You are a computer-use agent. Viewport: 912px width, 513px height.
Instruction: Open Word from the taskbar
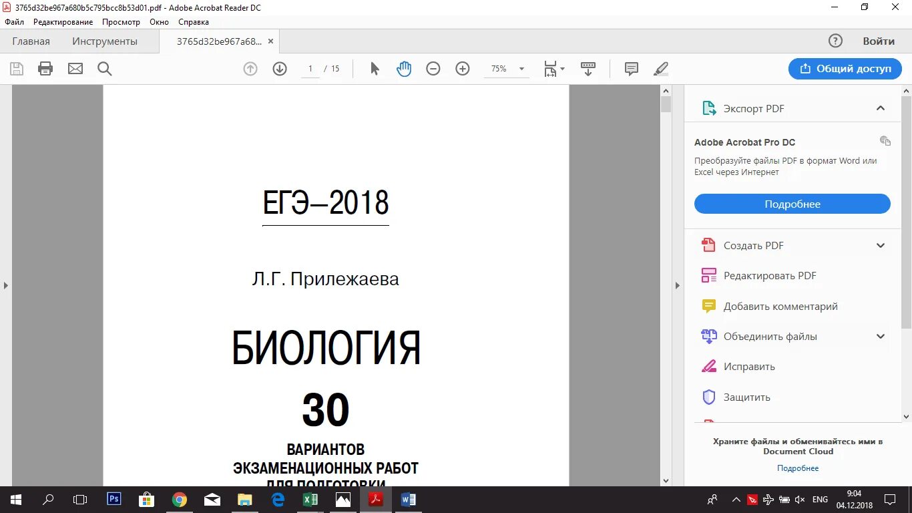coord(408,499)
